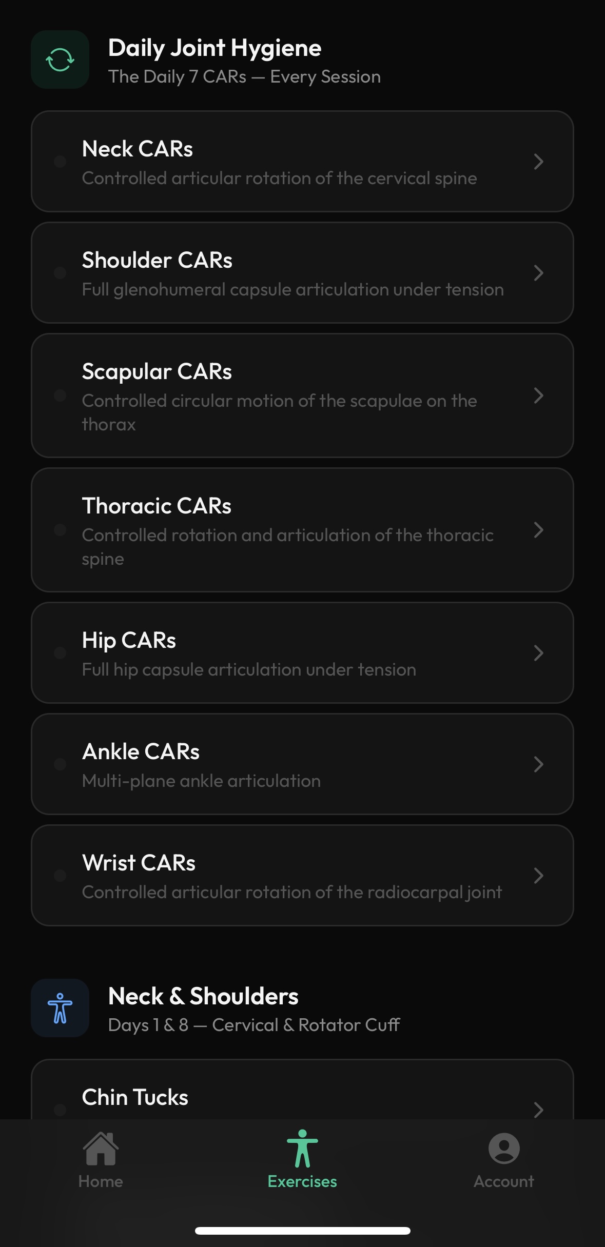The height and width of the screenshot is (1247, 605).
Task: Open the Thoracic CARs chevron
Action: pos(538,530)
